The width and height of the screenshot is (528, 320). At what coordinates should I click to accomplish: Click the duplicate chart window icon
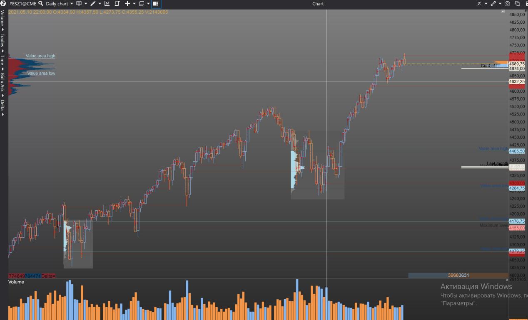518,3
